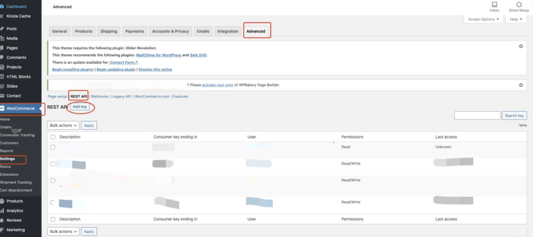Open the Webhooks sub-section link
Viewport: 533px width, 237px height.
click(x=100, y=97)
